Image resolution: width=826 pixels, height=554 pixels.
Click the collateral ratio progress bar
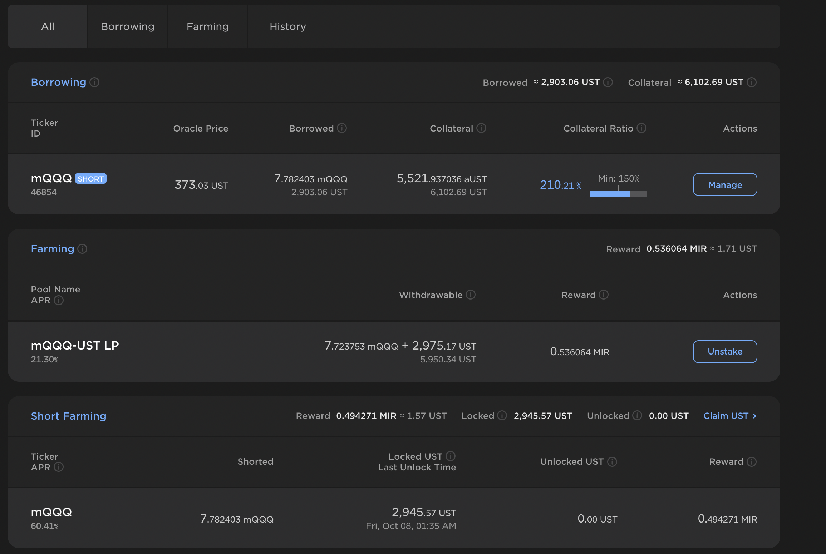click(618, 193)
